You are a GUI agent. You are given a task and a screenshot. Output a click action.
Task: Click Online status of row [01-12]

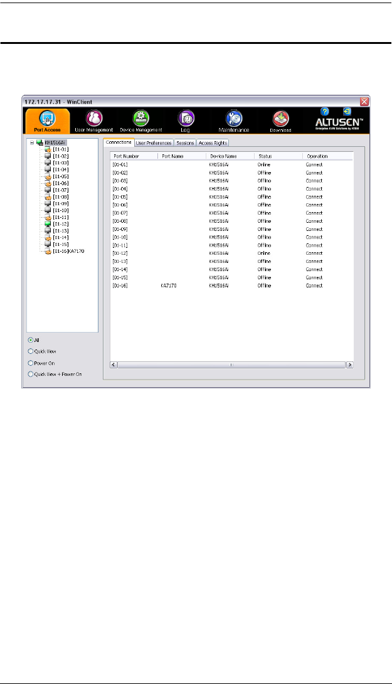click(x=264, y=254)
